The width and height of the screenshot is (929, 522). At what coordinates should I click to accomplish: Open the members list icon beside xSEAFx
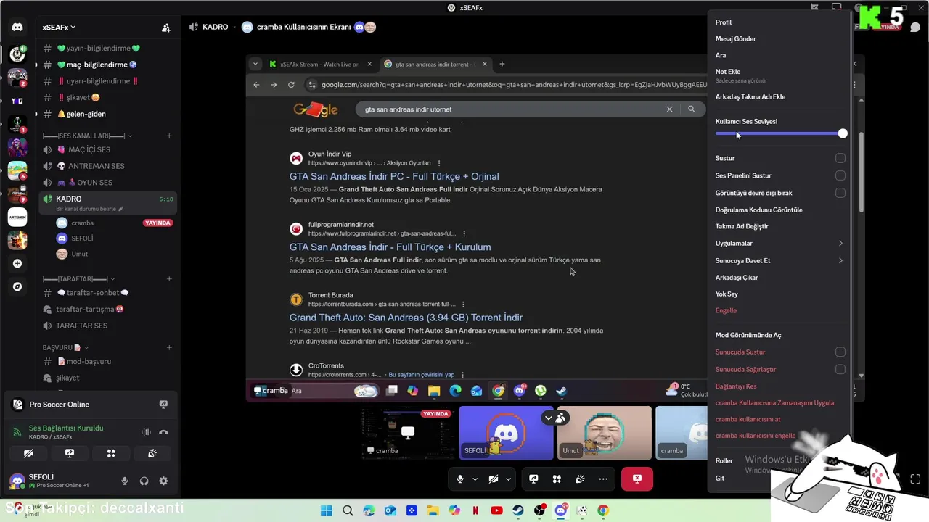pyautogui.click(x=166, y=28)
